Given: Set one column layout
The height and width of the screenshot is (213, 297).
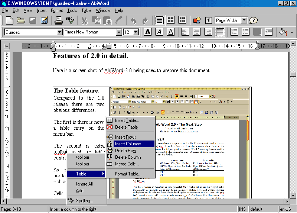Looking at the screenshot, I should pyautogui.click(x=160, y=20).
